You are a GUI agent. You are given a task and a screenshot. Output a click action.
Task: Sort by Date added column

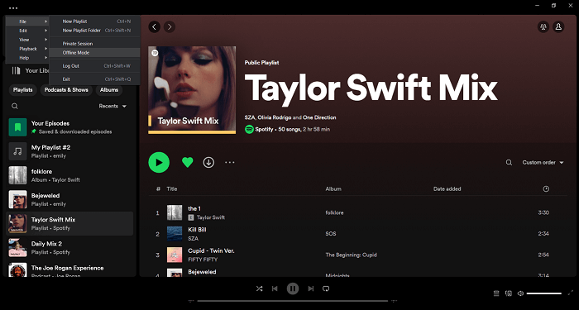click(x=447, y=188)
